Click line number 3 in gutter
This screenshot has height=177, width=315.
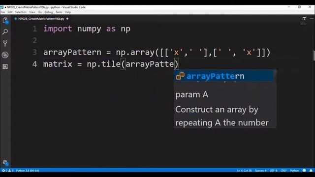(x=35, y=53)
